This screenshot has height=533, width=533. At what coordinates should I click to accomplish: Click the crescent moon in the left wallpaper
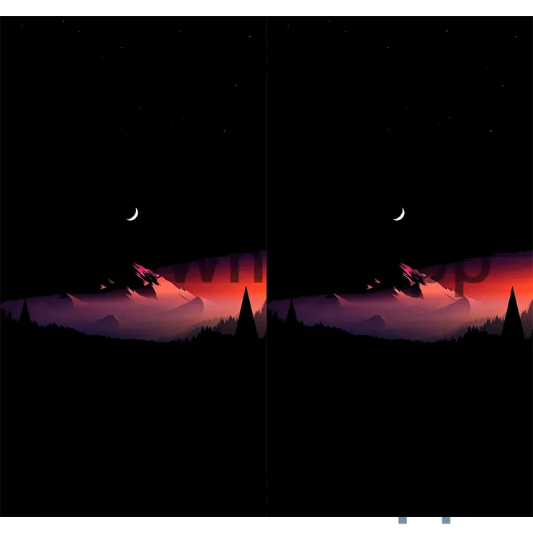pos(133,214)
